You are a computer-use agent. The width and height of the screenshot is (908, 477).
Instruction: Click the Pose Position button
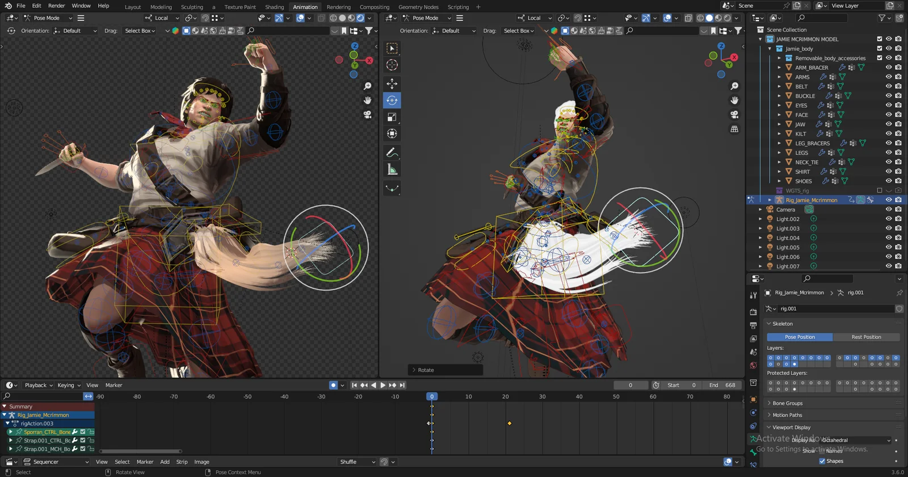click(x=800, y=337)
